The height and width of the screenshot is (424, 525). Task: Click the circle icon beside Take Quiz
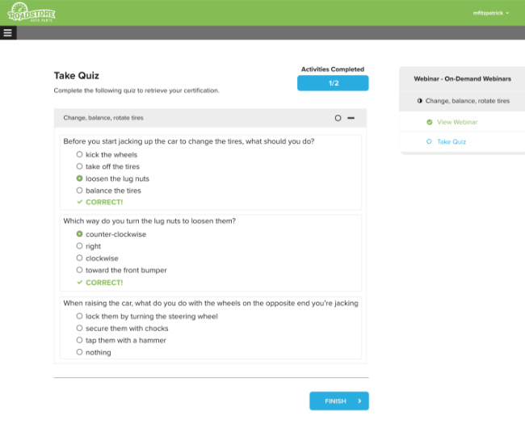pyautogui.click(x=429, y=142)
